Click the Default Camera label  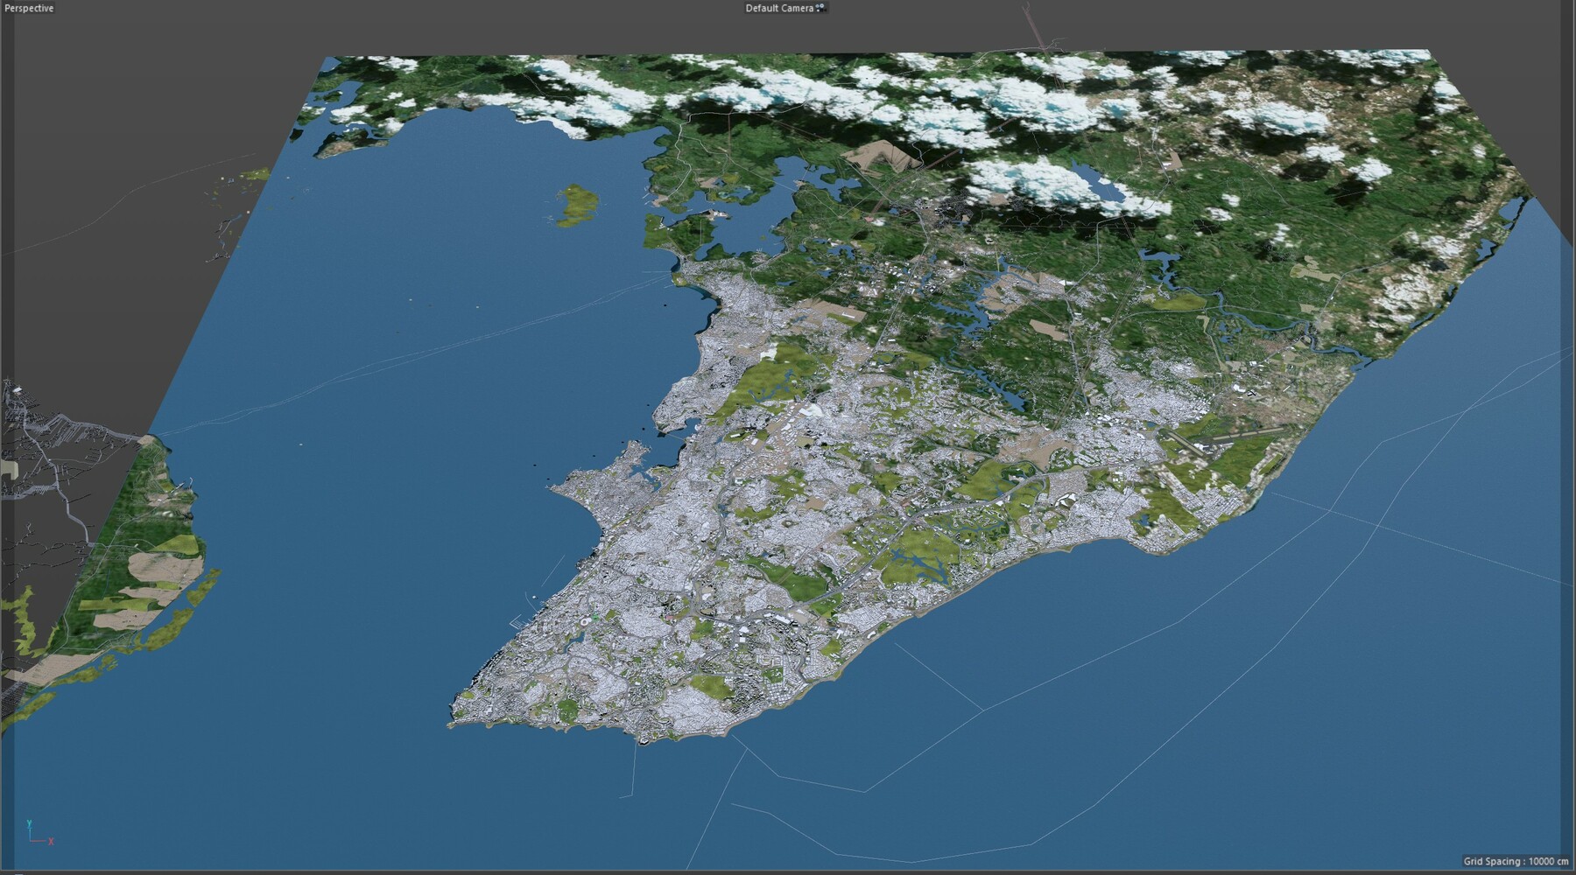point(779,8)
